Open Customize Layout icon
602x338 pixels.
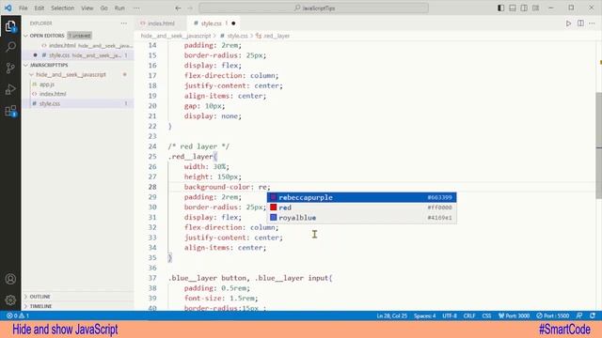tap(535, 8)
